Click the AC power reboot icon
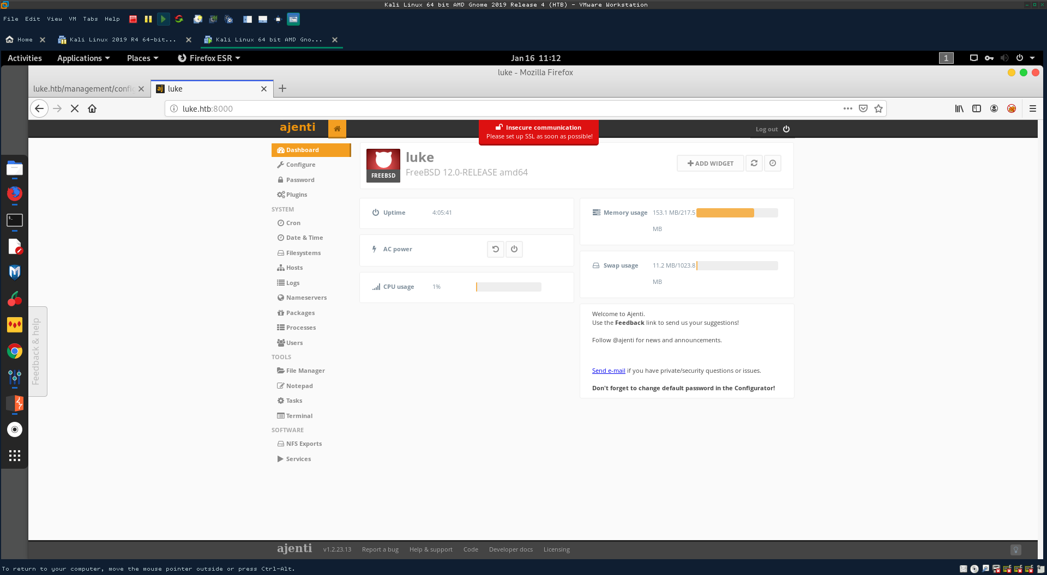 tap(496, 249)
